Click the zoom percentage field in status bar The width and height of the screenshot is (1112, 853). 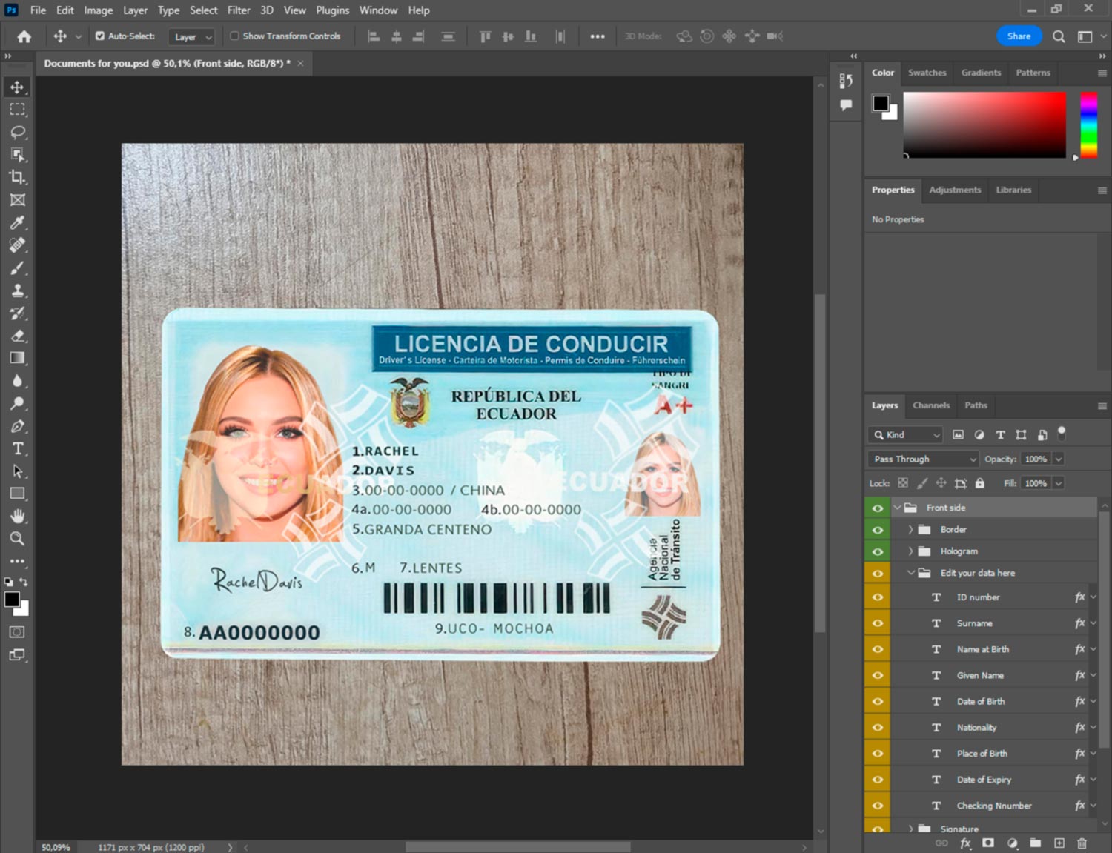tap(56, 847)
